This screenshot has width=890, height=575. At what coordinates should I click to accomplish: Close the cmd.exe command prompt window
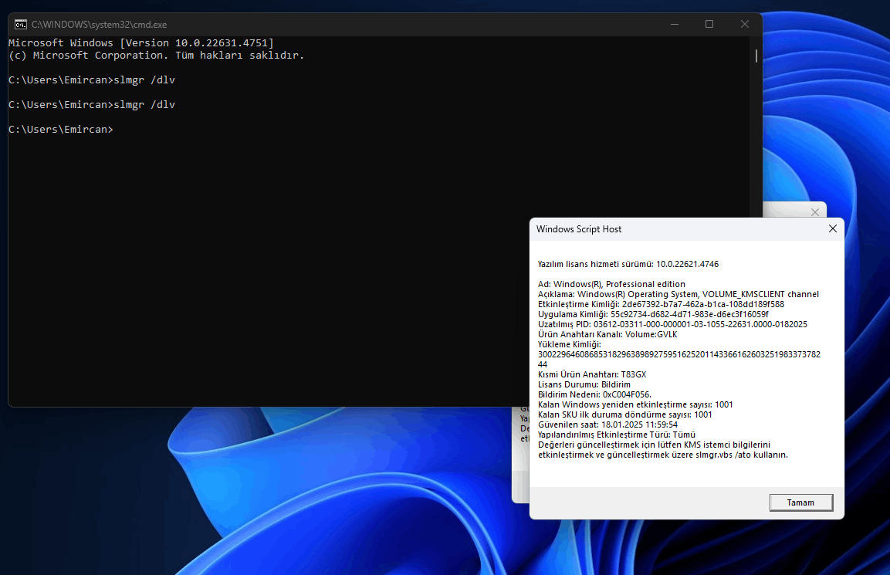click(745, 25)
